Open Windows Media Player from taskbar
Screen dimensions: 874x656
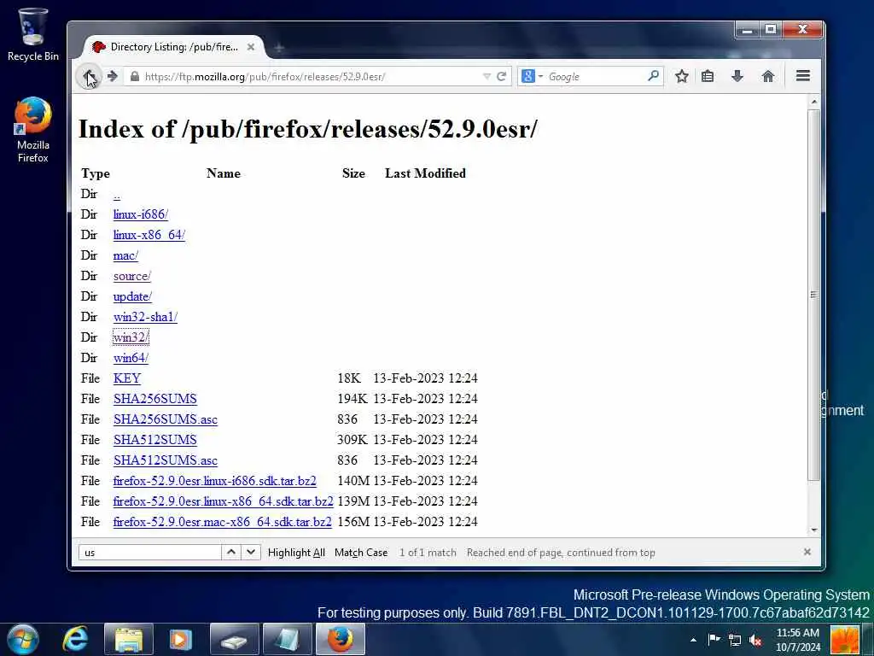tap(180, 639)
